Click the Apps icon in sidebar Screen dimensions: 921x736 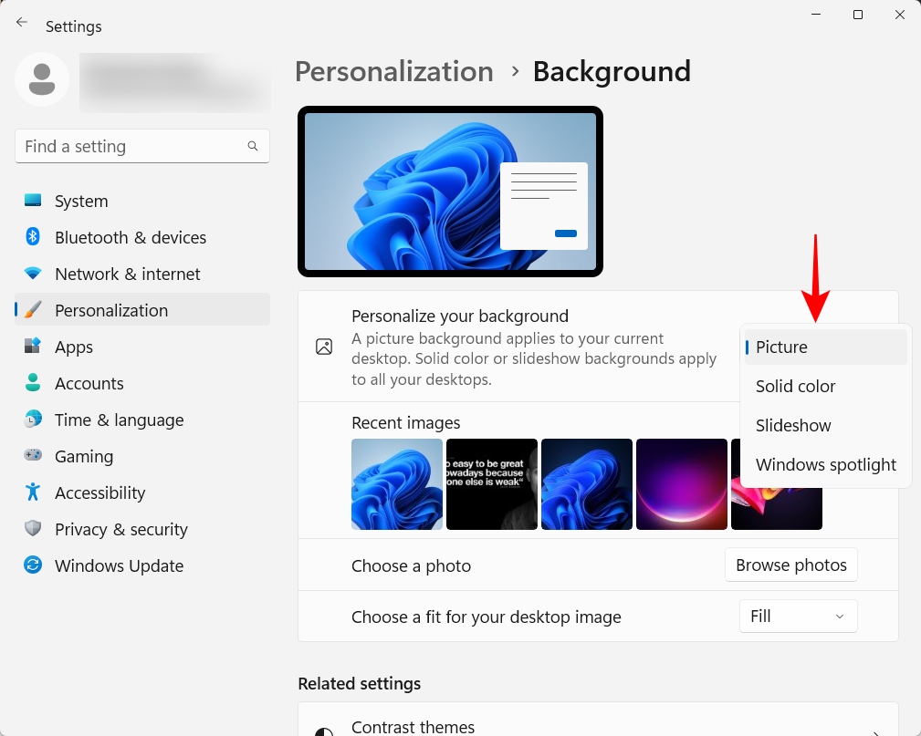coord(33,347)
